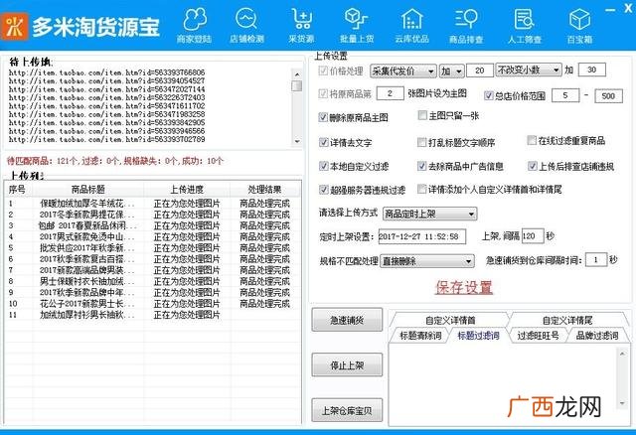Click the 商品排查 product inspection icon
The width and height of the screenshot is (636, 435).
click(x=466, y=25)
